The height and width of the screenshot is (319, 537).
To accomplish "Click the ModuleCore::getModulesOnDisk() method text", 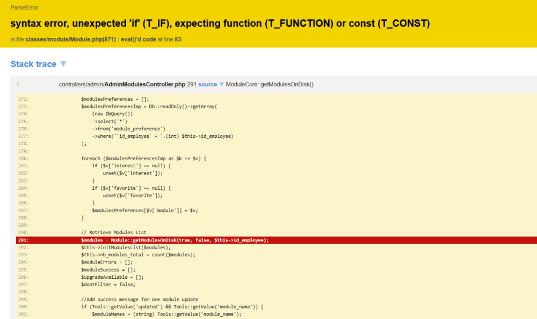I will click(x=270, y=85).
